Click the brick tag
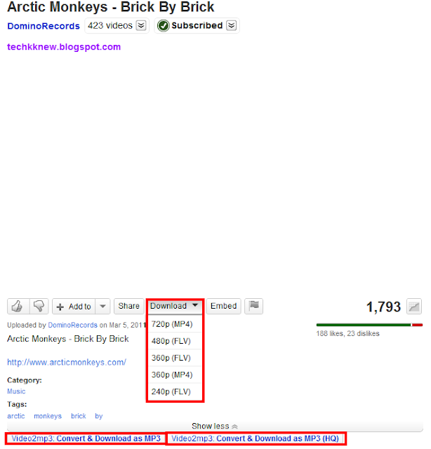 [x=79, y=416]
